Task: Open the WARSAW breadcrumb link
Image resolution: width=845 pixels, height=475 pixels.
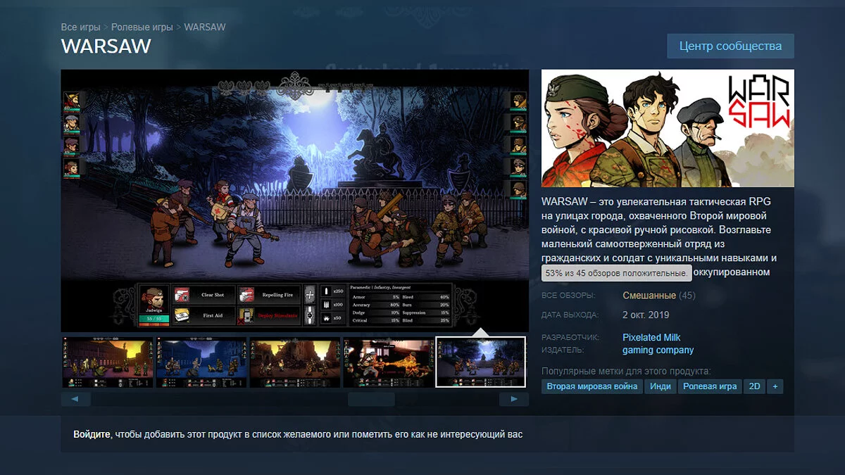Action: click(x=205, y=27)
